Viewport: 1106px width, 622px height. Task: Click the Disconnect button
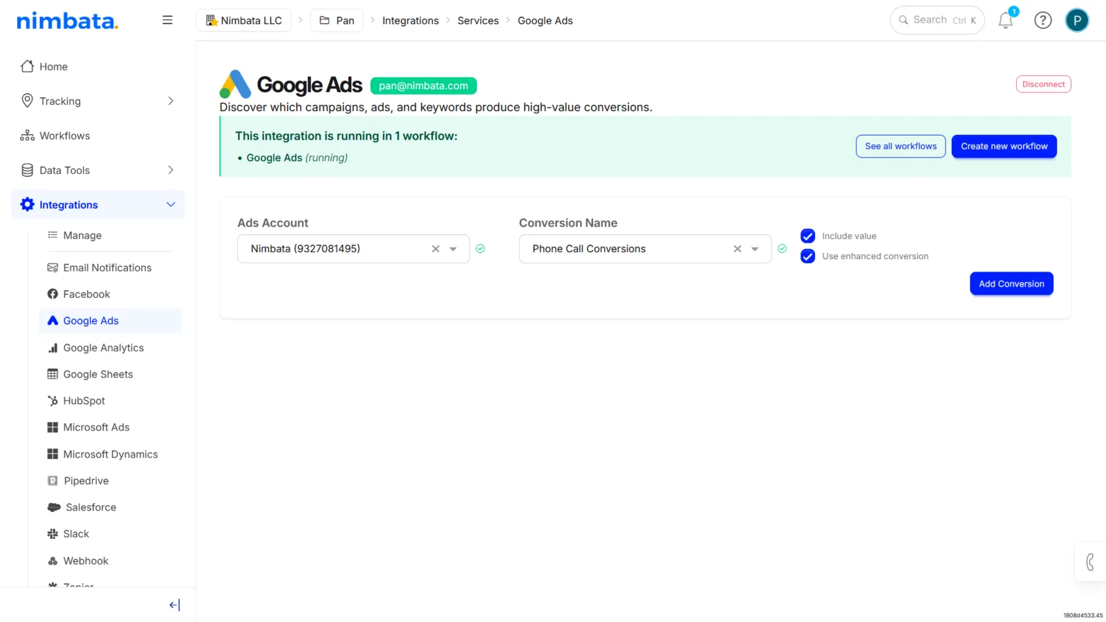(x=1043, y=84)
